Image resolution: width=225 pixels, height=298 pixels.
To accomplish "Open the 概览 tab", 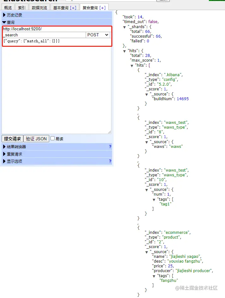I will [x=8, y=8].
